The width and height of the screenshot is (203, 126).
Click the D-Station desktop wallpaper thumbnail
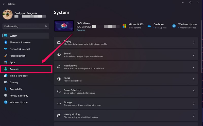(64, 26)
